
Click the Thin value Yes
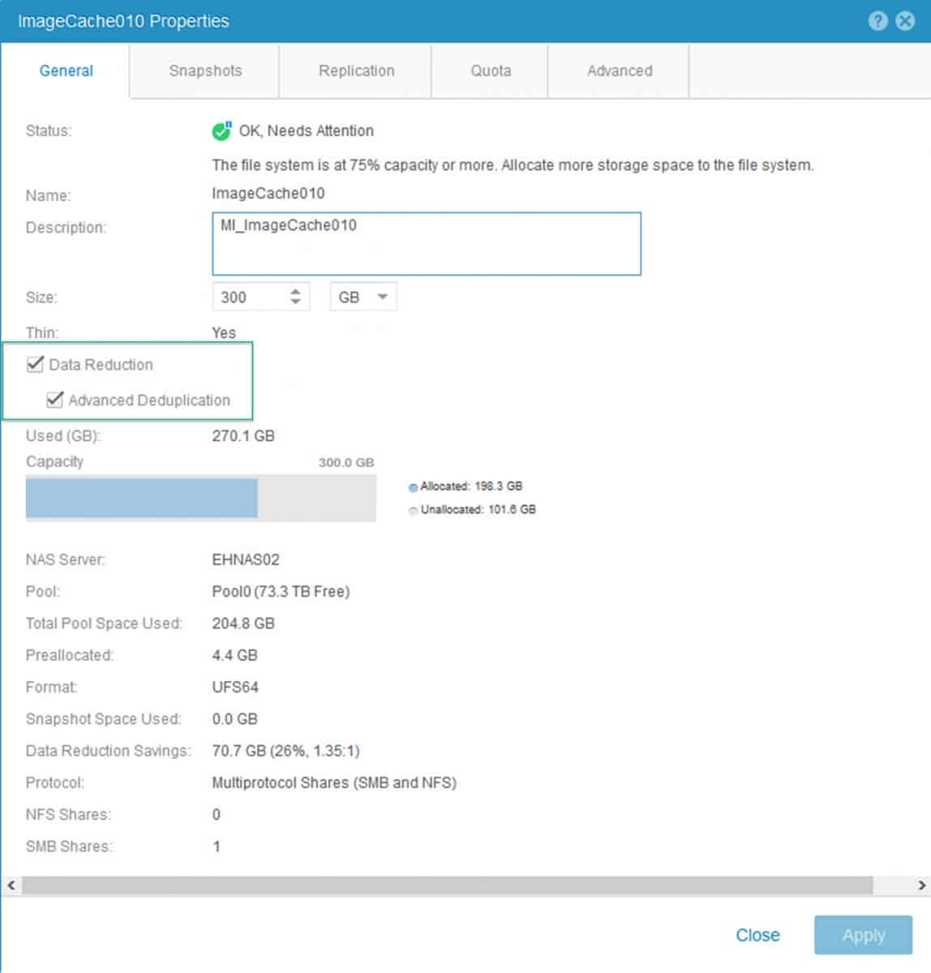point(224,333)
